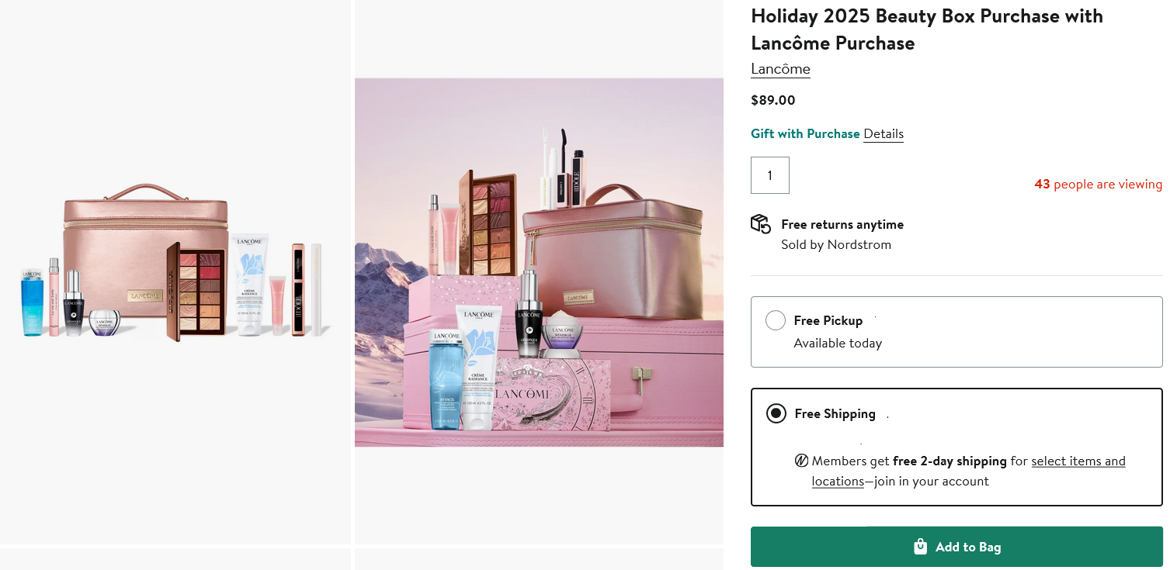The image size is (1170, 570).
Task: Click the $89.00 price text
Action: click(x=773, y=100)
